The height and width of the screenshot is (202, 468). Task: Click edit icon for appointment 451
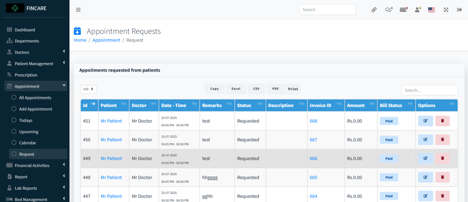[x=425, y=121]
